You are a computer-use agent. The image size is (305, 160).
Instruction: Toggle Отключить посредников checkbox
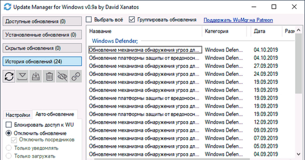coord(14,140)
